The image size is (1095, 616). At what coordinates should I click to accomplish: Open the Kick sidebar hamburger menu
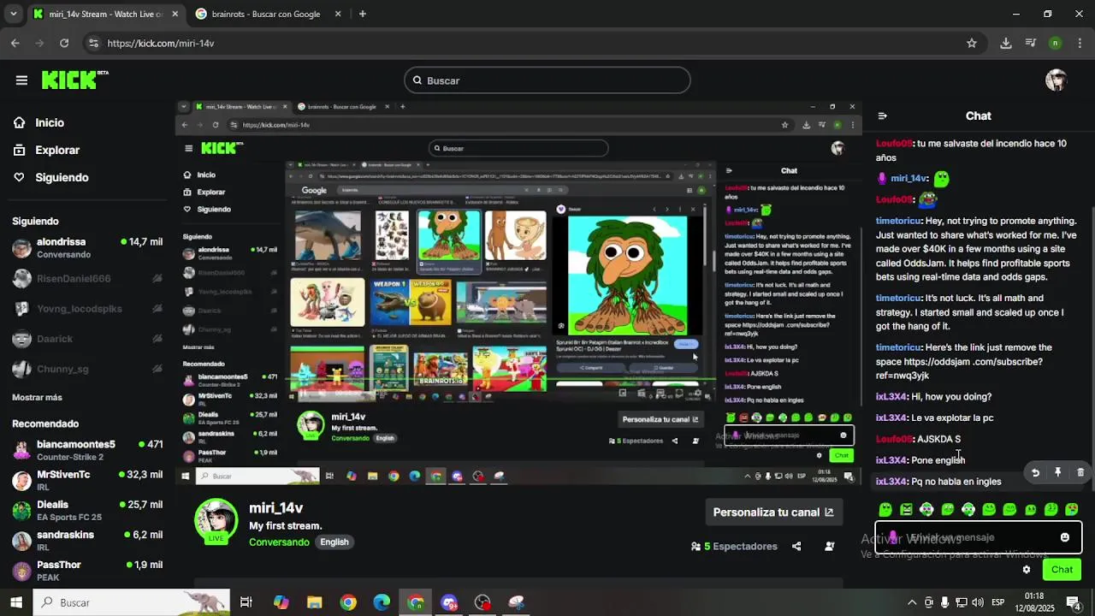coord(21,80)
